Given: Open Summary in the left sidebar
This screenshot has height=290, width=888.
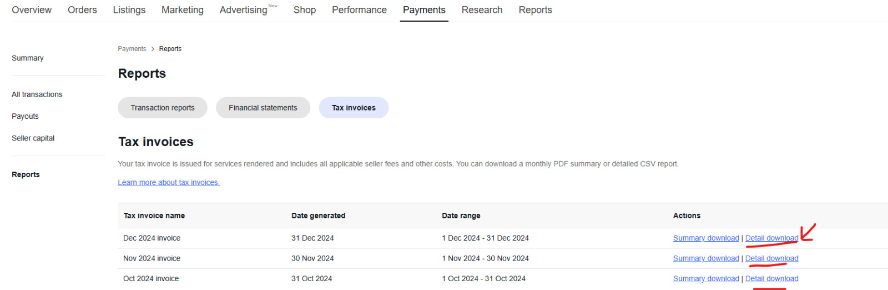Looking at the screenshot, I should point(28,58).
